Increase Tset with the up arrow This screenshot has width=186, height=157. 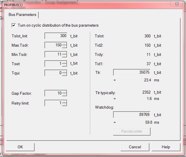[x=64, y=62]
